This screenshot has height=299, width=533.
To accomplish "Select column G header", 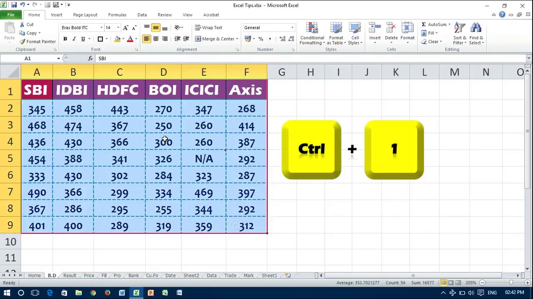I will [282, 72].
